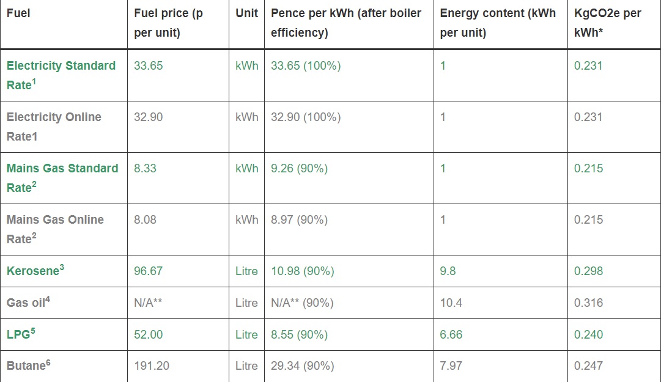Select the 33.65 fuel price value
Screen dimensions: 661x382
click(x=149, y=65)
